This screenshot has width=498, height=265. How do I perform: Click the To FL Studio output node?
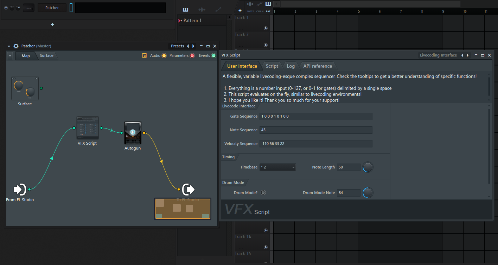click(188, 190)
